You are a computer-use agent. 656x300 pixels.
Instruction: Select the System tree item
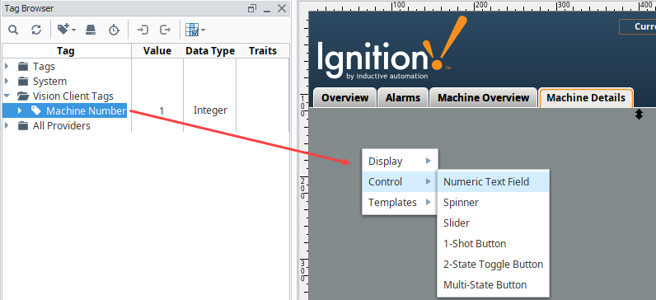(x=49, y=81)
